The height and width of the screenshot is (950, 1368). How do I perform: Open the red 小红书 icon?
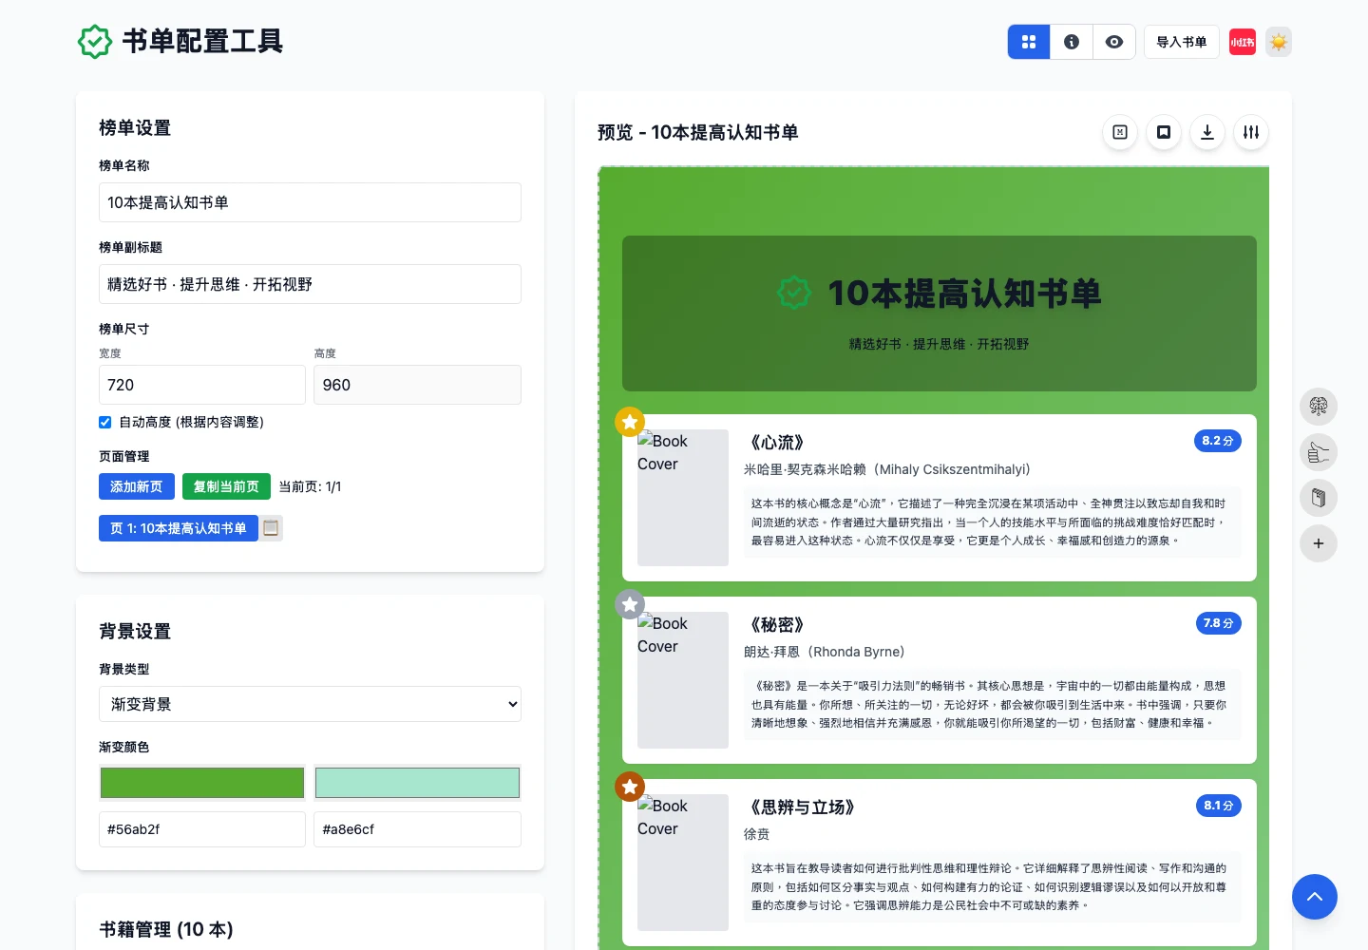point(1243,42)
